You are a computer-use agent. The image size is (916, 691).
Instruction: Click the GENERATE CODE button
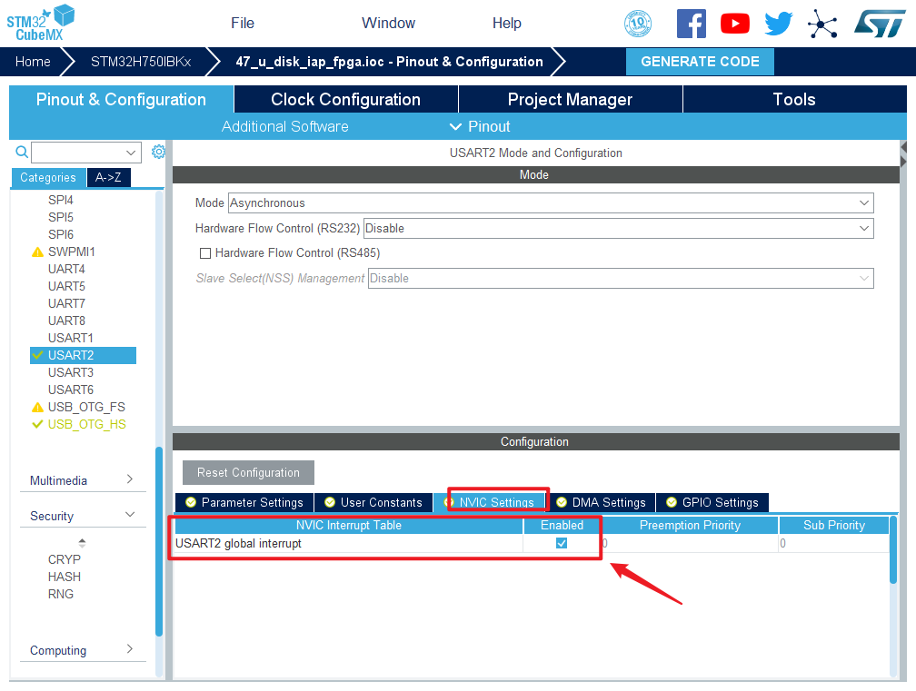(x=700, y=62)
